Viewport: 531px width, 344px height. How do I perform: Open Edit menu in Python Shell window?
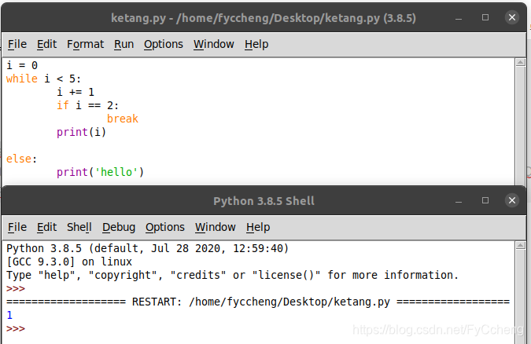pyautogui.click(x=46, y=227)
